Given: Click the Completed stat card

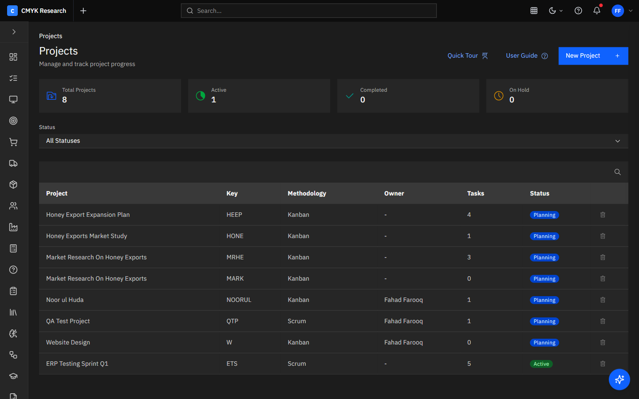Looking at the screenshot, I should pos(408,96).
